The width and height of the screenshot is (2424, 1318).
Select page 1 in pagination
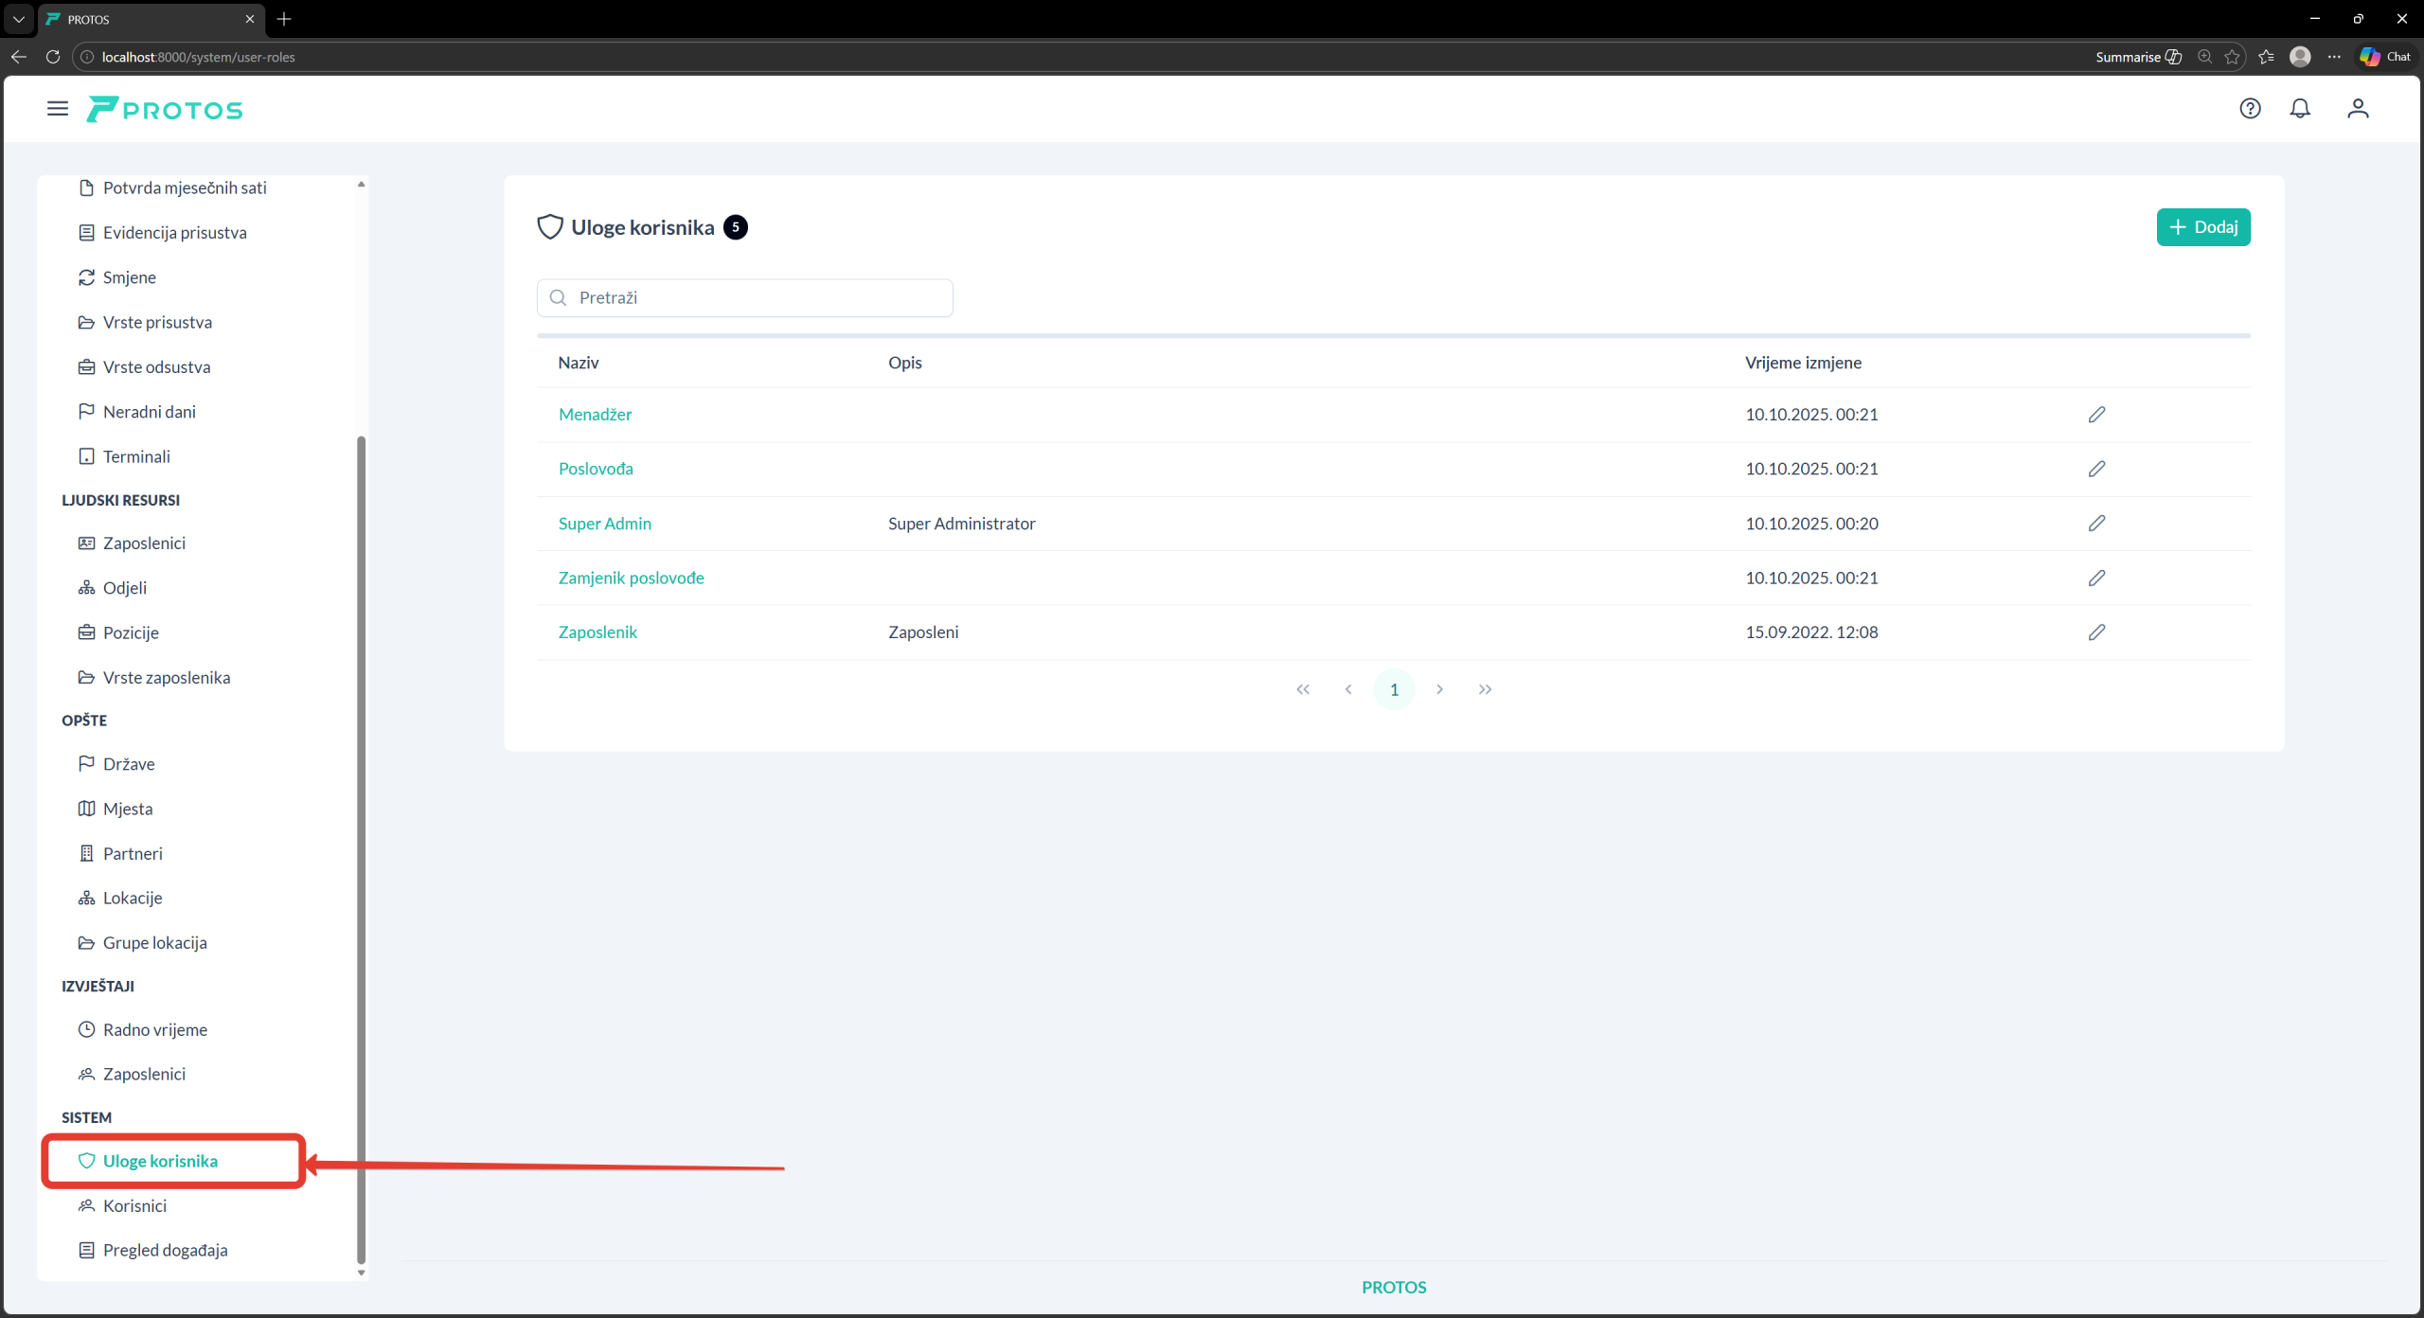tap(1394, 689)
